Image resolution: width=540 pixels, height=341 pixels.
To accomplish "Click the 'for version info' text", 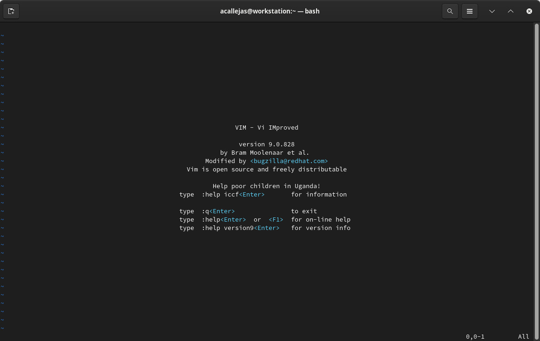I will (321, 228).
